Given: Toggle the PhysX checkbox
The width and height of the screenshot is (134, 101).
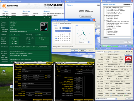Looking at the screenshot, I should (119, 96).
